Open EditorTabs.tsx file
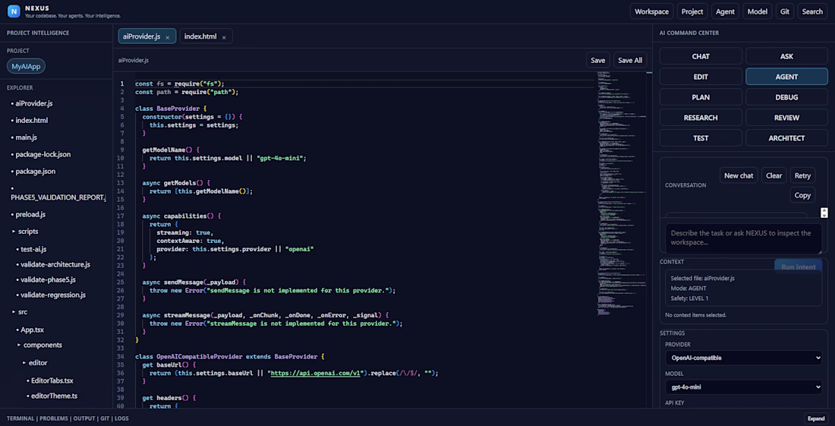This screenshot has height=426, width=835. click(52, 380)
